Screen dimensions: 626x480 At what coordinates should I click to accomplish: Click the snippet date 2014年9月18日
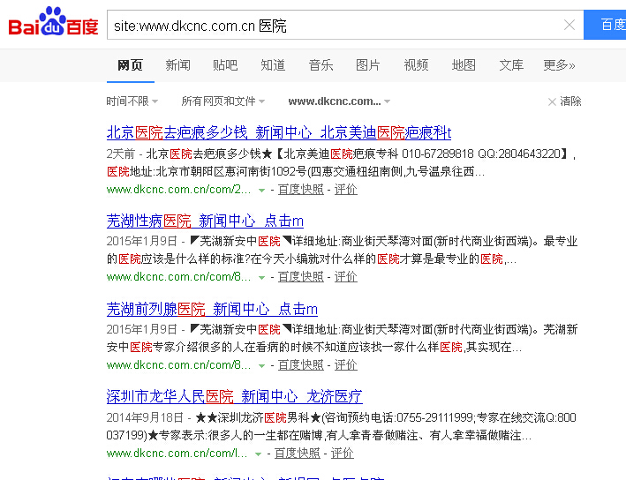[145, 417]
